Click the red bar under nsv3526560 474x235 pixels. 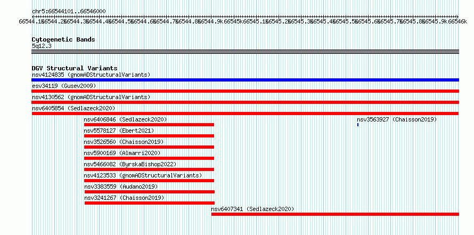[x=149, y=147]
